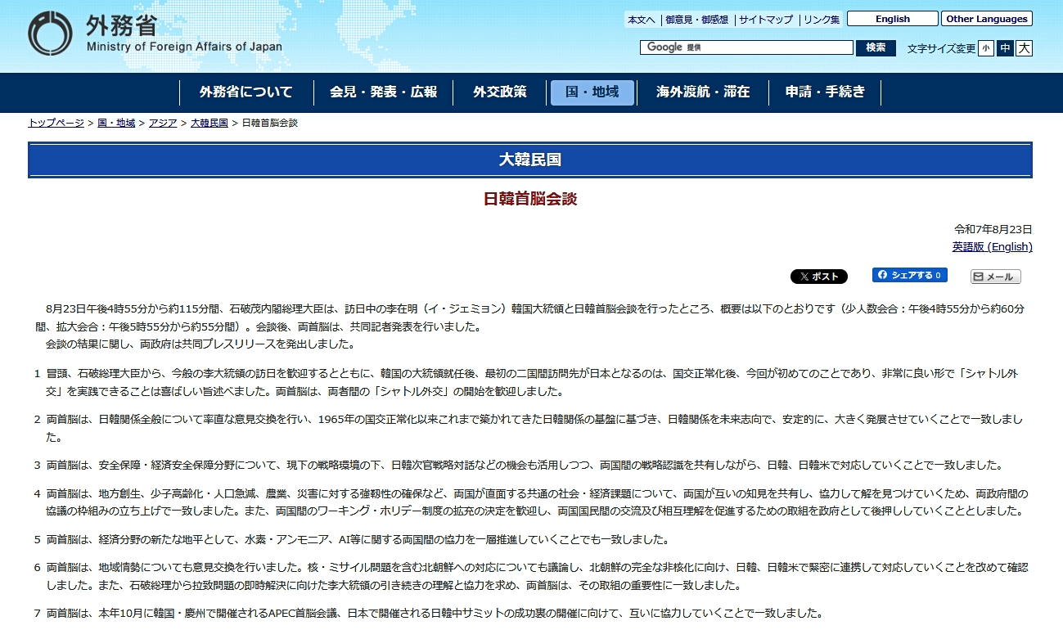Open the 申請・手続き menu

pyautogui.click(x=825, y=92)
